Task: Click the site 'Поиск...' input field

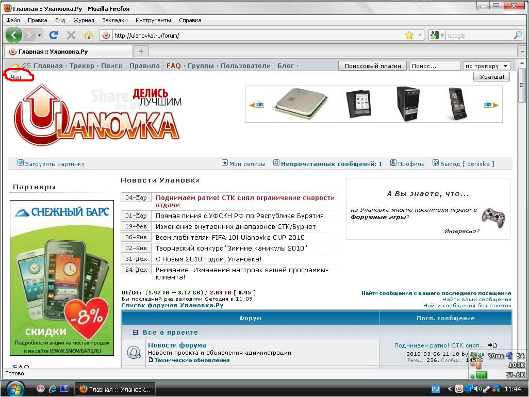Action: (x=435, y=66)
